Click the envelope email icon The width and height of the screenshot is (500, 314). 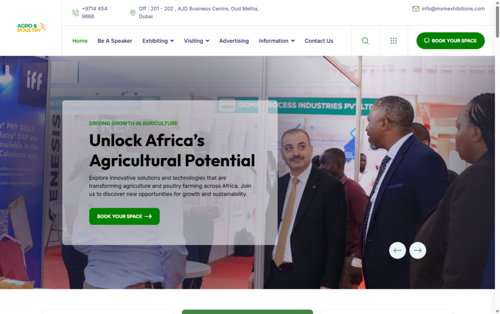[x=416, y=9]
